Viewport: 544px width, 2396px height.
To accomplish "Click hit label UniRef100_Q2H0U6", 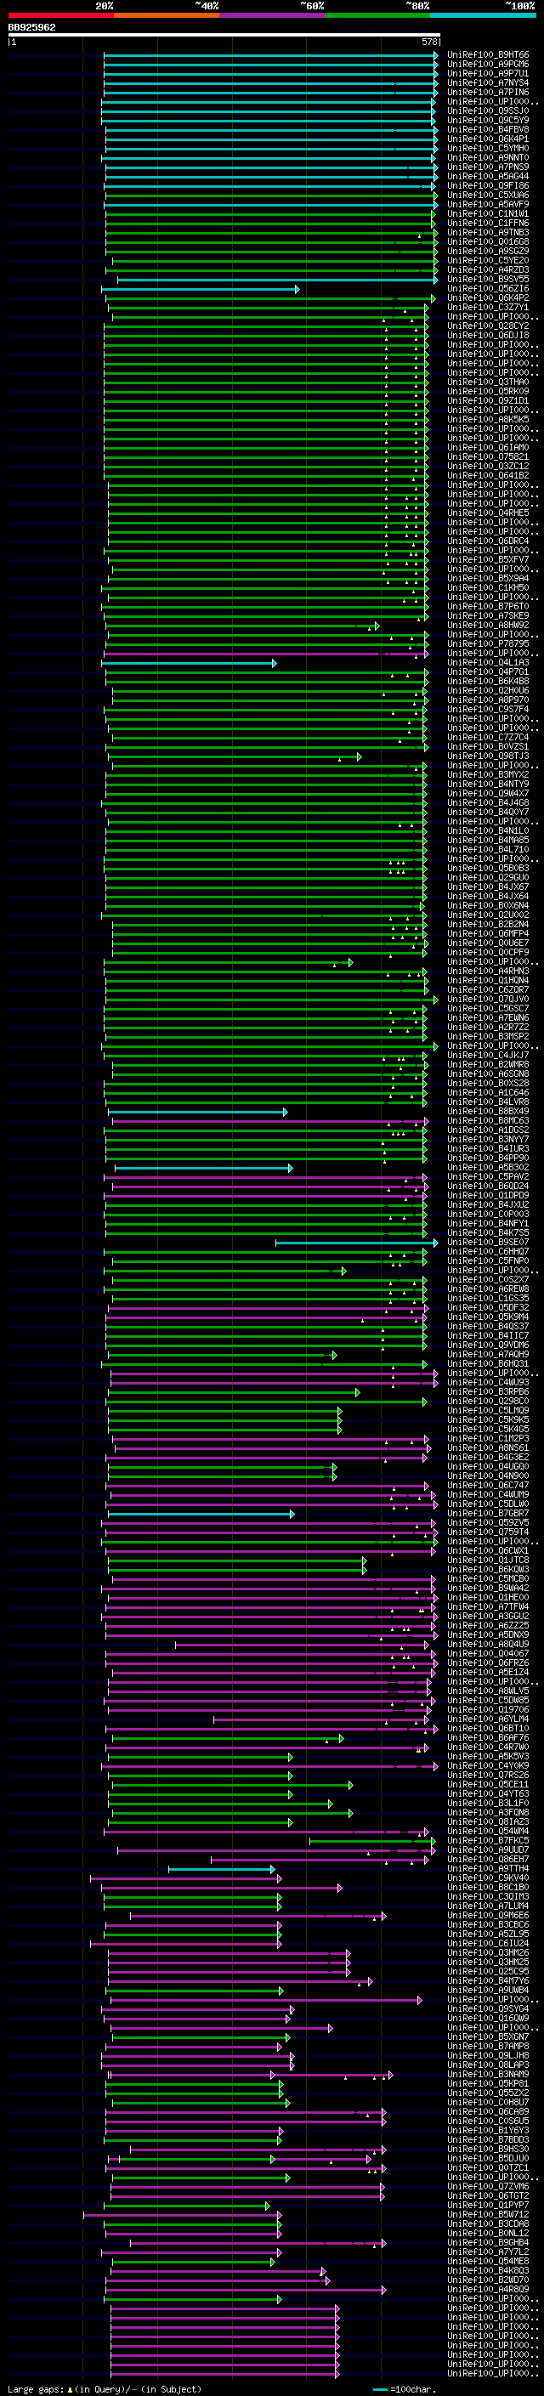I will click(488, 690).
